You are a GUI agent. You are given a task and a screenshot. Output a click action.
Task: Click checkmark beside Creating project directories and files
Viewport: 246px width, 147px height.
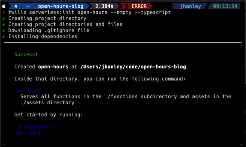coord(4,25)
